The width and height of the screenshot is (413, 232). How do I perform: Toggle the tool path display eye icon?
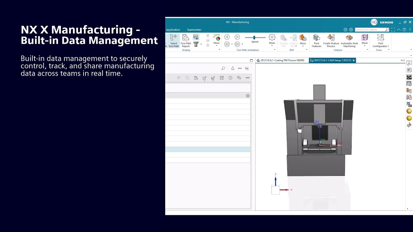(196, 37)
